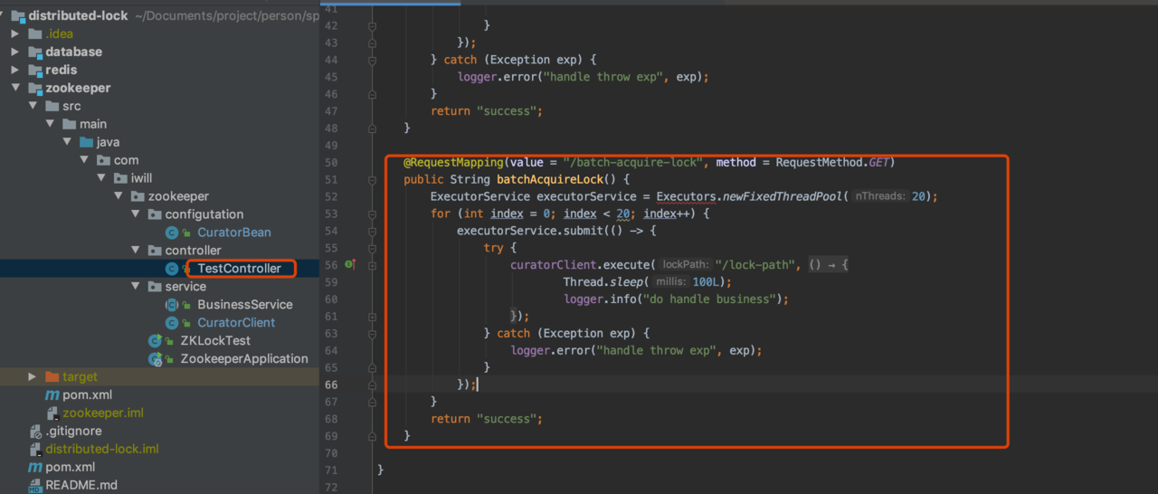Click the .gitignore file icon
The image size is (1158, 494).
point(35,432)
